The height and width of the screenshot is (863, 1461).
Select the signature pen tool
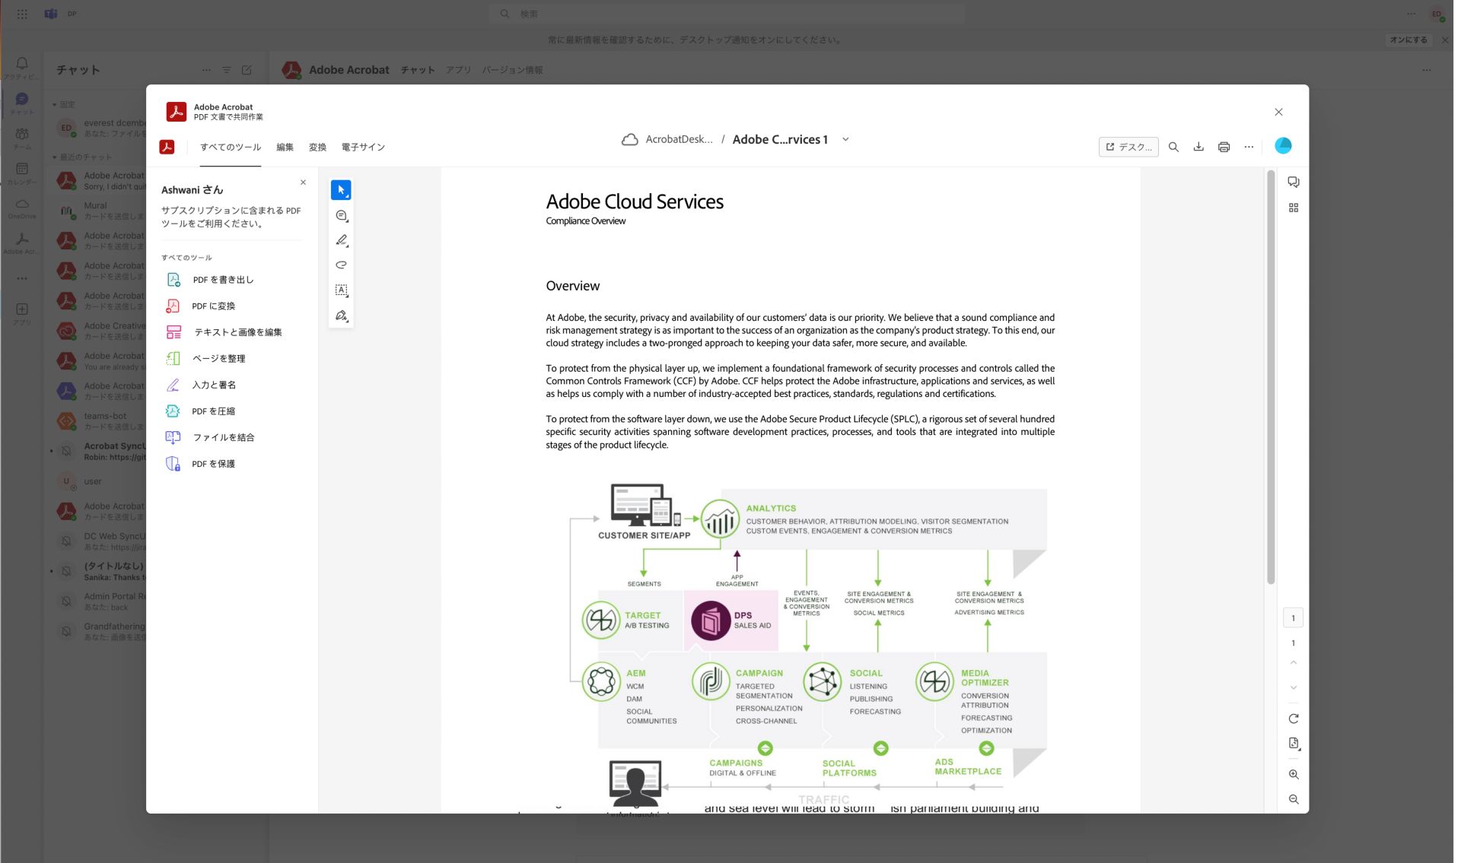341,316
